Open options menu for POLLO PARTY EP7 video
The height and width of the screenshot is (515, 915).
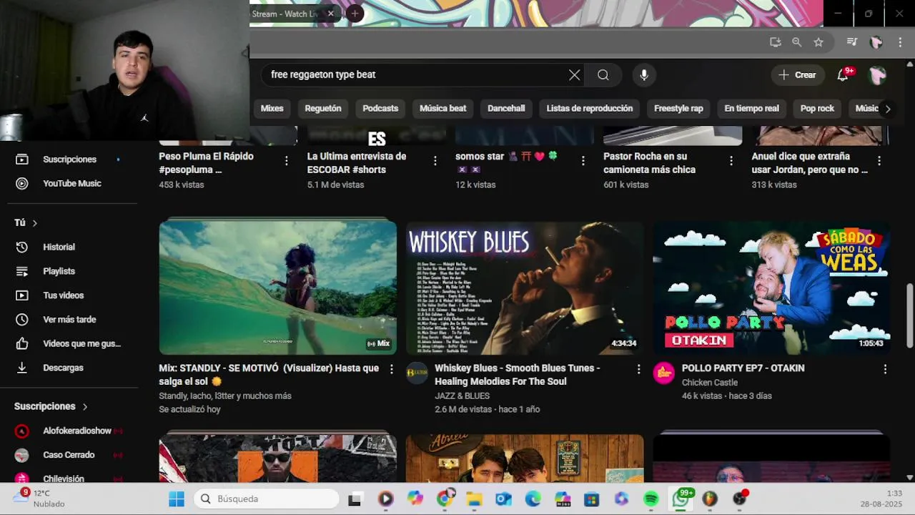click(x=885, y=369)
